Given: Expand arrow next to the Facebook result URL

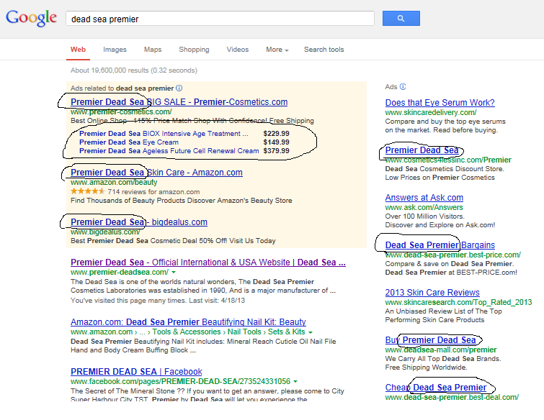Looking at the screenshot, I should 295,382.
